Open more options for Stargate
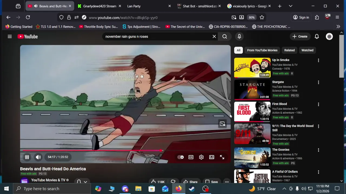The height and width of the screenshot is (194, 346). [318, 82]
